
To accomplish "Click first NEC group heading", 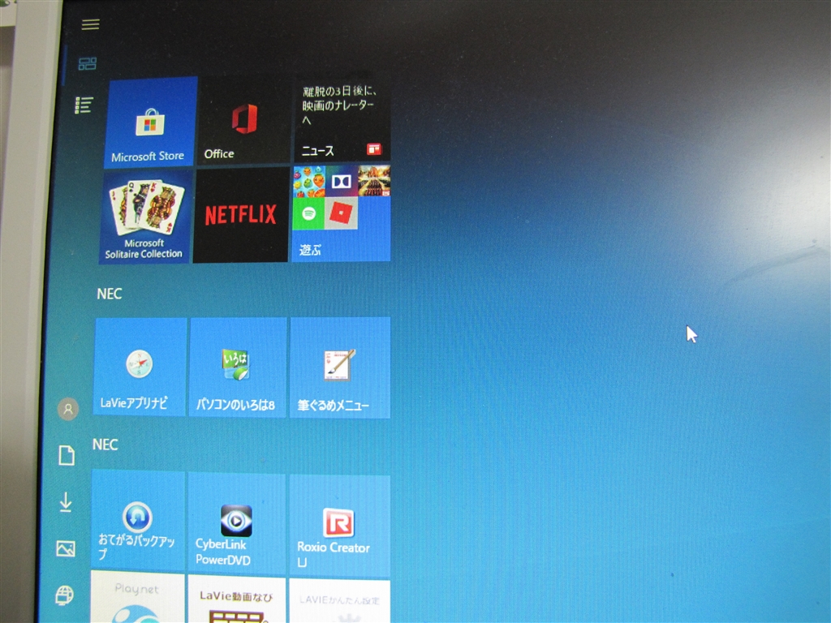I will (x=110, y=294).
